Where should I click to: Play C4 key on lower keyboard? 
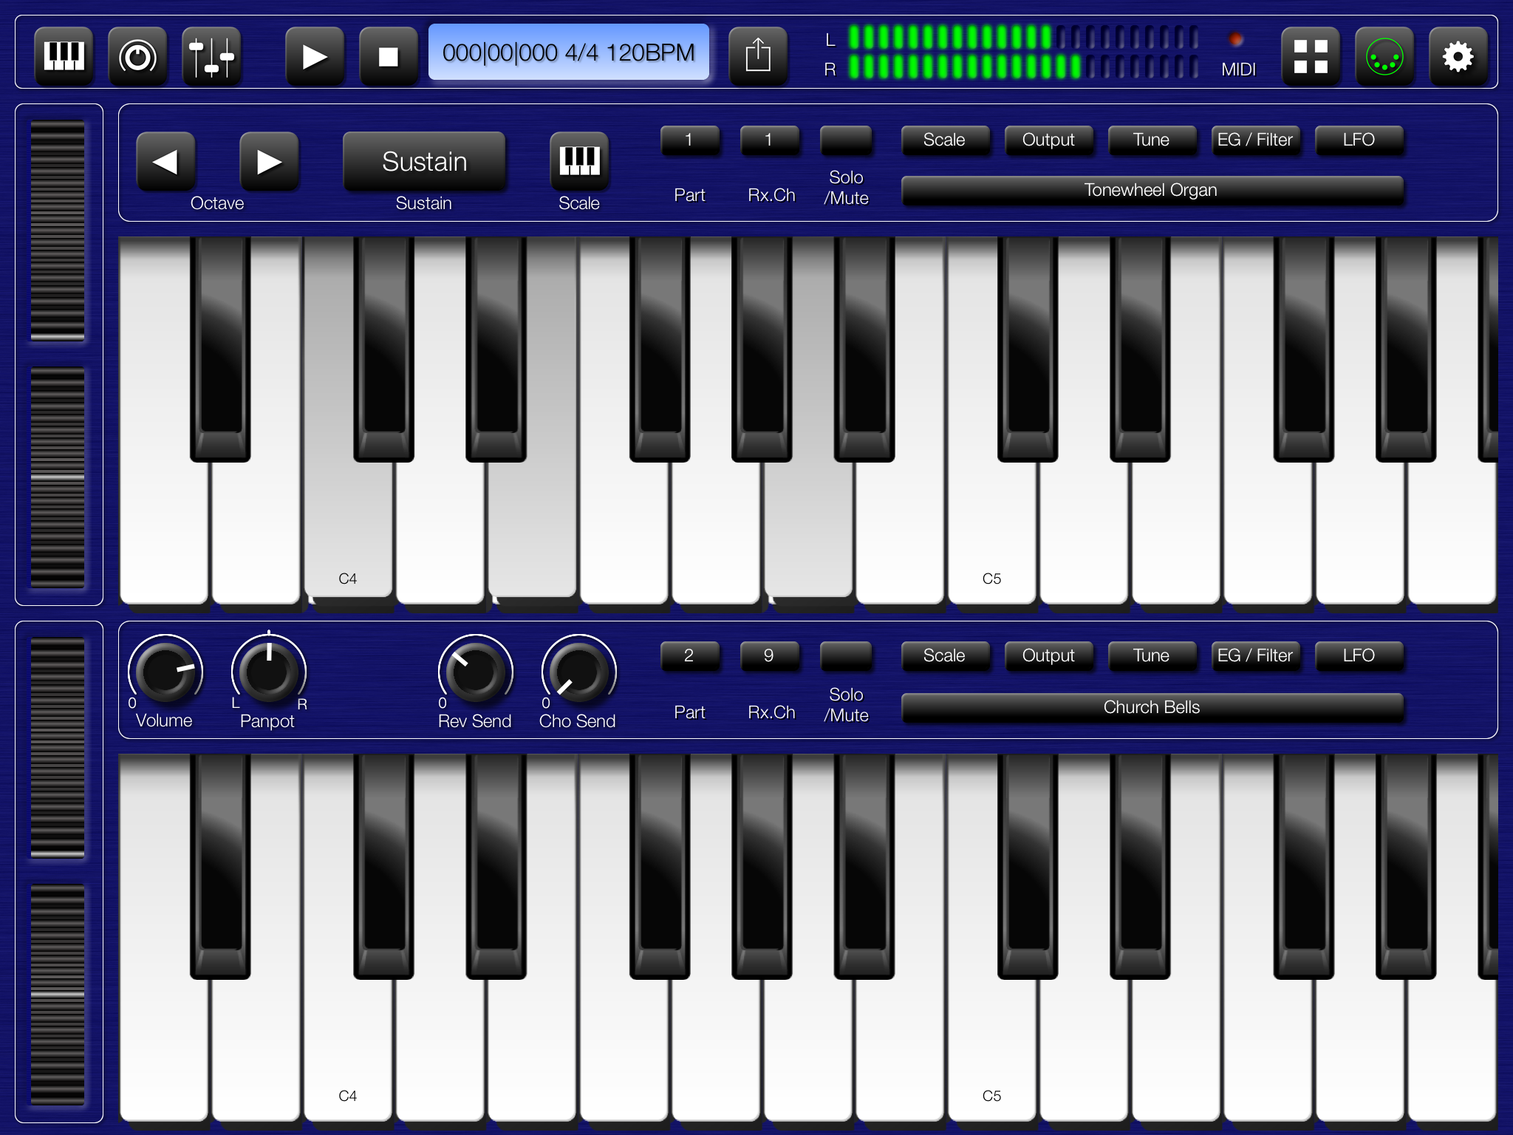[348, 1049]
